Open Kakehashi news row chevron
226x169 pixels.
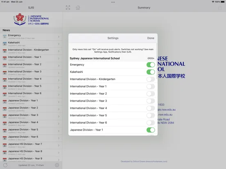59,44
